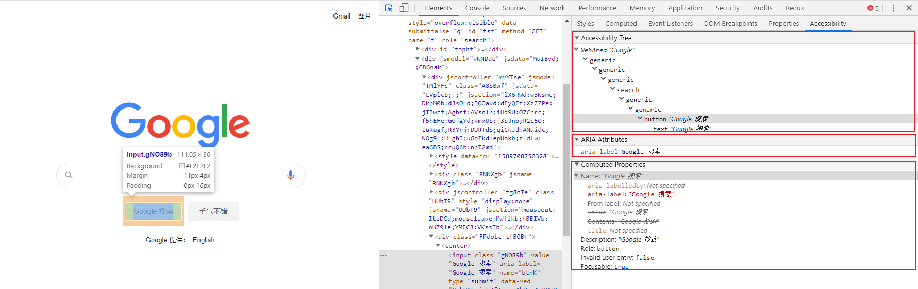The image size is (918, 289).
Task: Close the DevTools panel
Action: pos(909,8)
